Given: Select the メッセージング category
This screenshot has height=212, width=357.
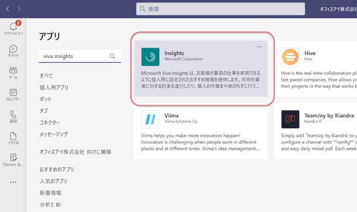Looking at the screenshot, I should 54,134.
